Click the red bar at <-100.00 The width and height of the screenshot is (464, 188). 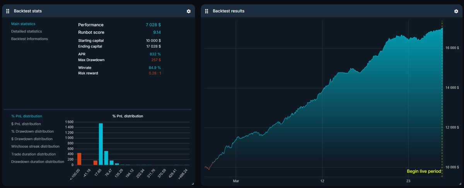pos(79,159)
